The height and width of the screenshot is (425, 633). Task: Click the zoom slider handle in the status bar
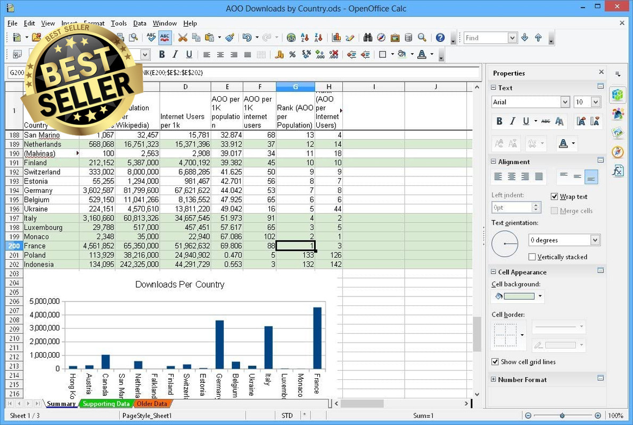562,415
